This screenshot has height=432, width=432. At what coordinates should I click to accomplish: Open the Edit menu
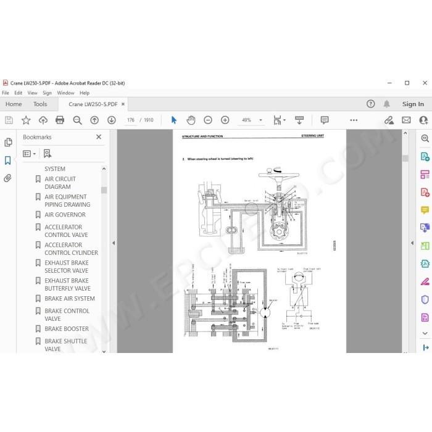tap(18, 93)
